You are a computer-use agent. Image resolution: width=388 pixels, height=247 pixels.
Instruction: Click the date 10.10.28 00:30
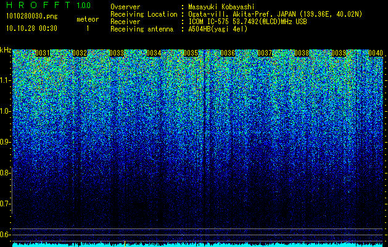coord(31,28)
